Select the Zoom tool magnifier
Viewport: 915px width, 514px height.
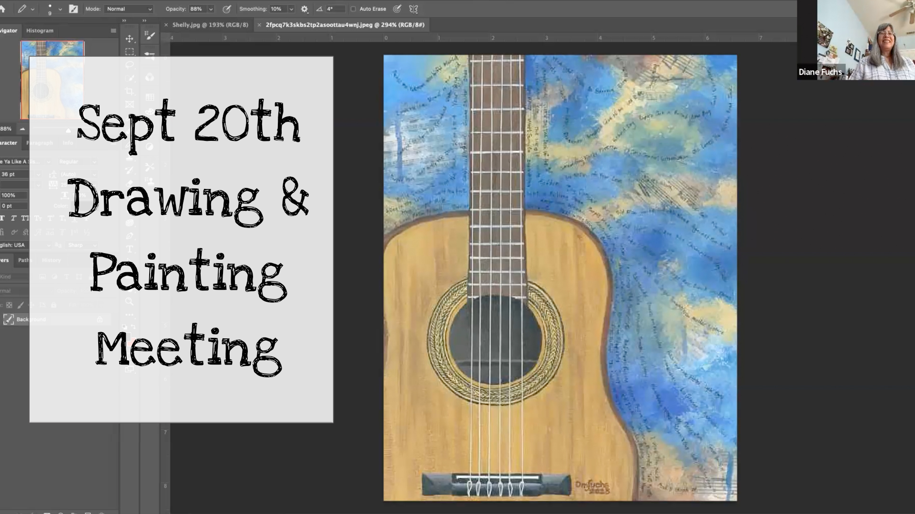click(129, 301)
